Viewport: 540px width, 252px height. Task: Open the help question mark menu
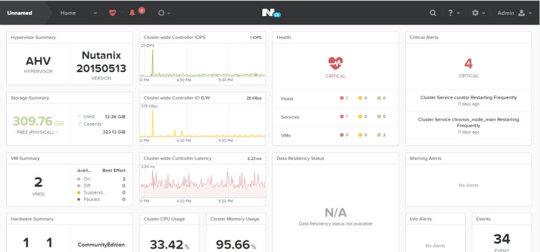coord(451,13)
